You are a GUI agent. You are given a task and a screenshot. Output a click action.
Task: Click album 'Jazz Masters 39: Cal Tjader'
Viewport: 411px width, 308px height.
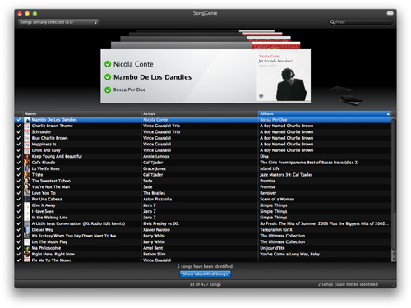(286, 175)
